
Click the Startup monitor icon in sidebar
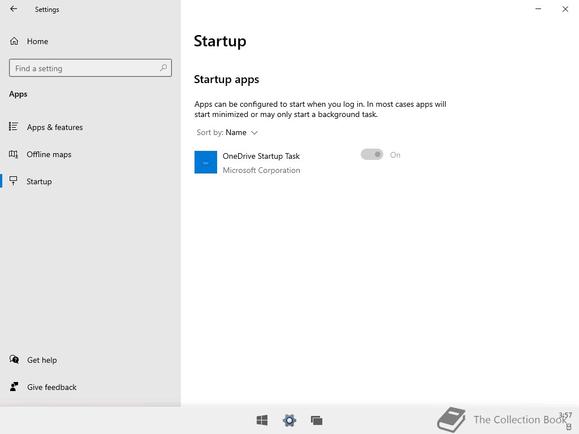(14, 181)
